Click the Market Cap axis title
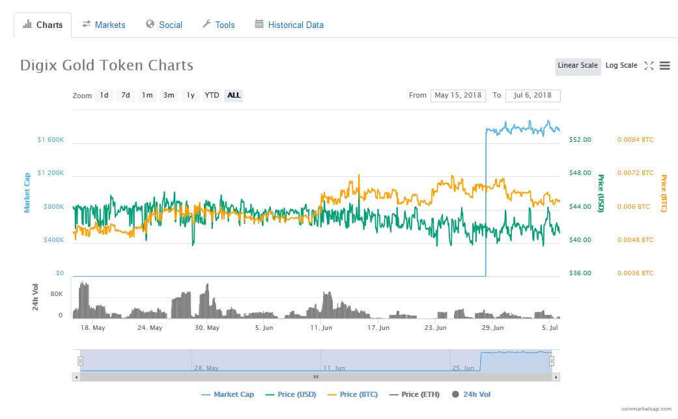Viewport: 678px width, 419px height. point(27,193)
